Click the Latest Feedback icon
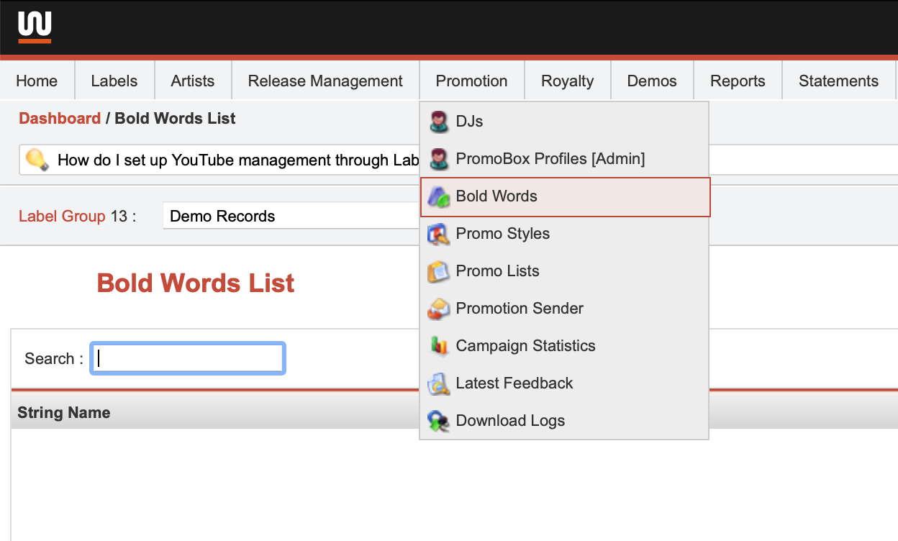The image size is (898, 541). click(x=438, y=383)
